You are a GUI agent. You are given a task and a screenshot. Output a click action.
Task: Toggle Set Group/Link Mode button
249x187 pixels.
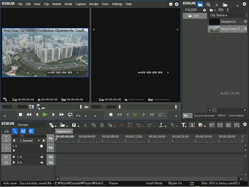(x=23, y=131)
